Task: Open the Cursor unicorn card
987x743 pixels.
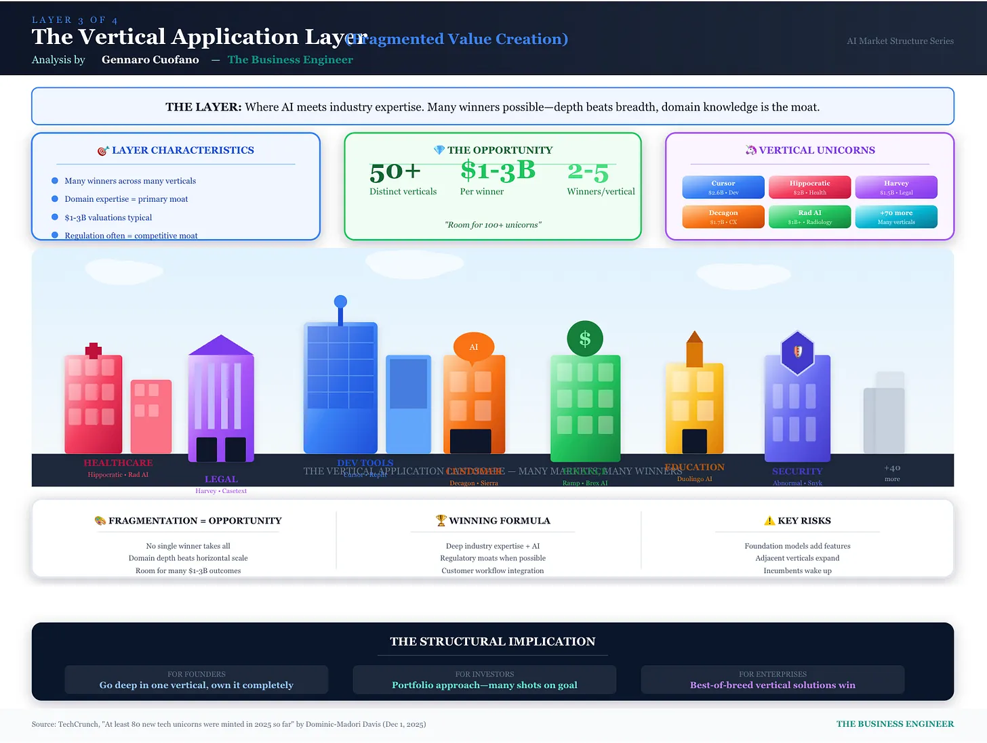Action: point(723,187)
